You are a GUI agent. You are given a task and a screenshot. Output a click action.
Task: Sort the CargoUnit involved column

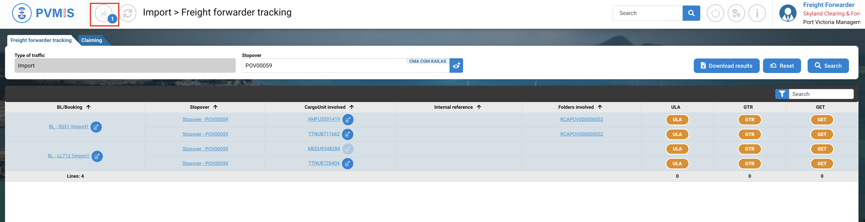tap(352, 107)
